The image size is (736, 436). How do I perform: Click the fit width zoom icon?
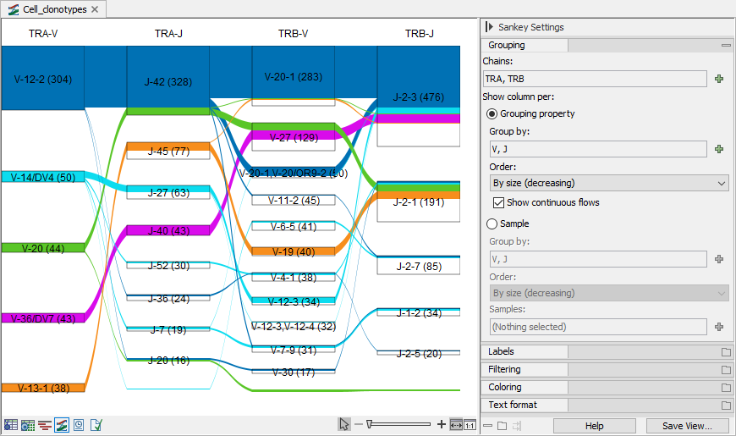pyautogui.click(x=455, y=424)
